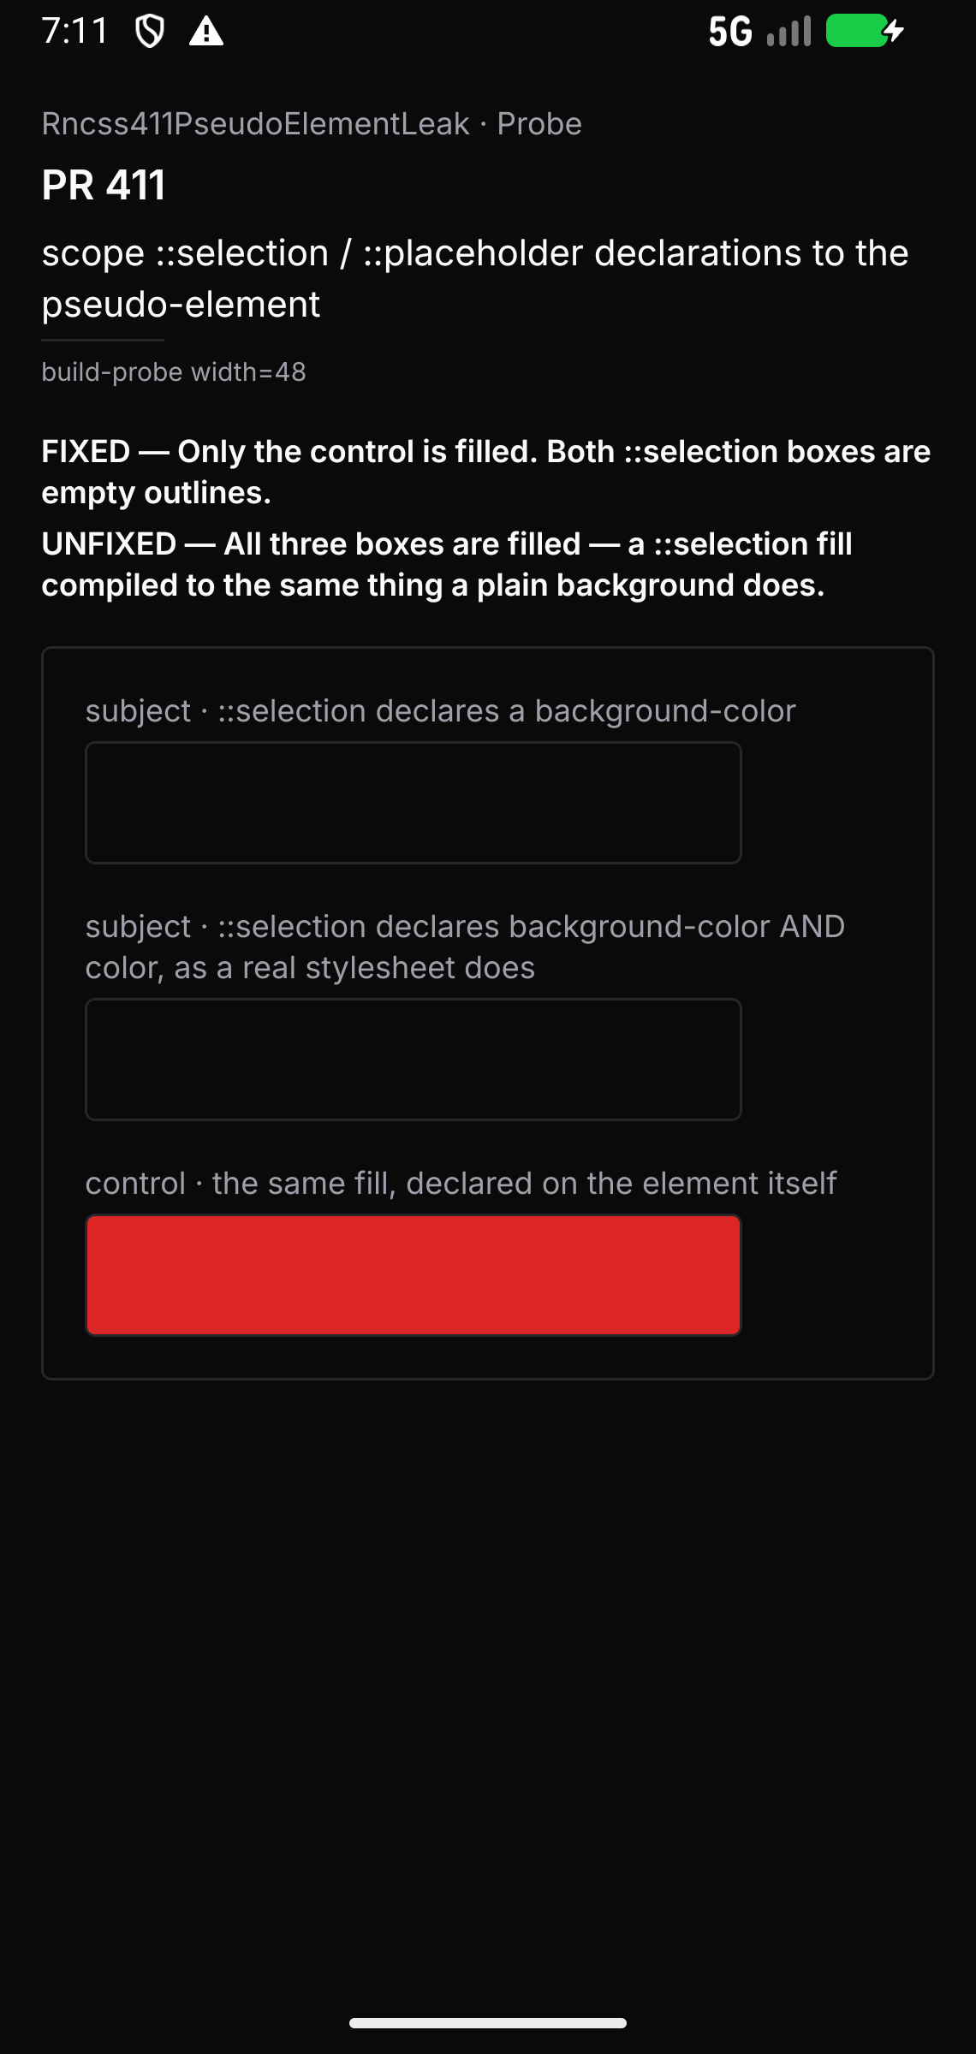The image size is (976, 2054).
Task: Tap label 'subject · ::selection declares a background-color'
Action: [441, 711]
